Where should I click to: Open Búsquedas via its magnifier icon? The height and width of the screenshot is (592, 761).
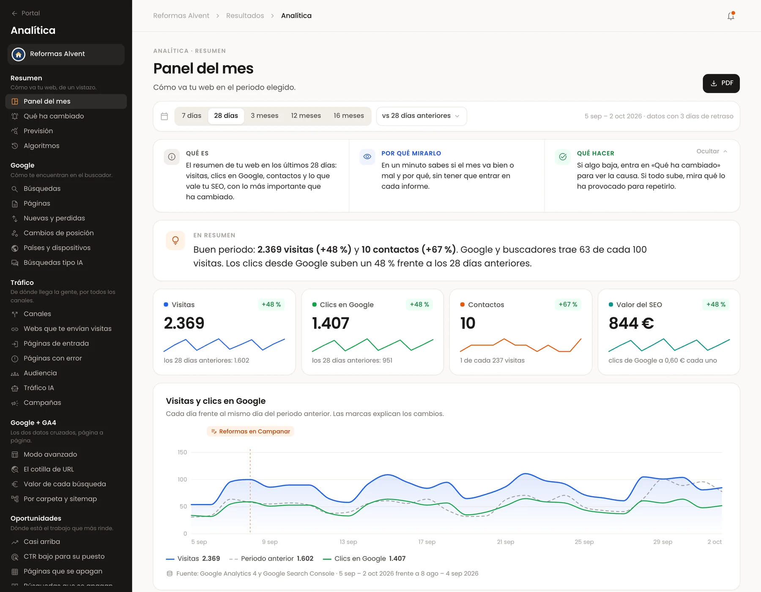click(15, 189)
